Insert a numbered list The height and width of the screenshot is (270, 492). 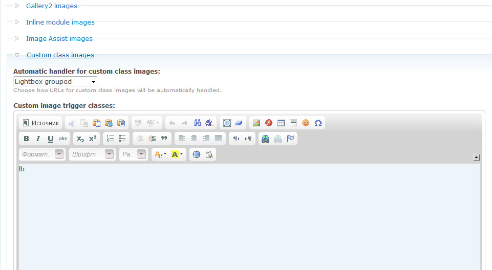click(x=110, y=139)
